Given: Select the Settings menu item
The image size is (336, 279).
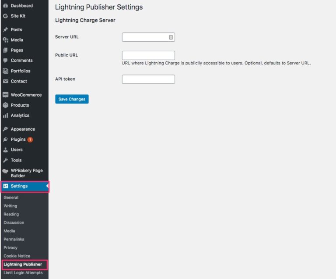Looking at the screenshot, I should click(x=25, y=186).
